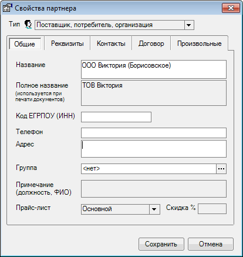Open the Поставщик, потребитель, организация combo box
This screenshot has height=257, width=243.
click(114, 25)
